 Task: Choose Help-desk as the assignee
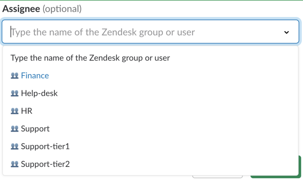39,93
